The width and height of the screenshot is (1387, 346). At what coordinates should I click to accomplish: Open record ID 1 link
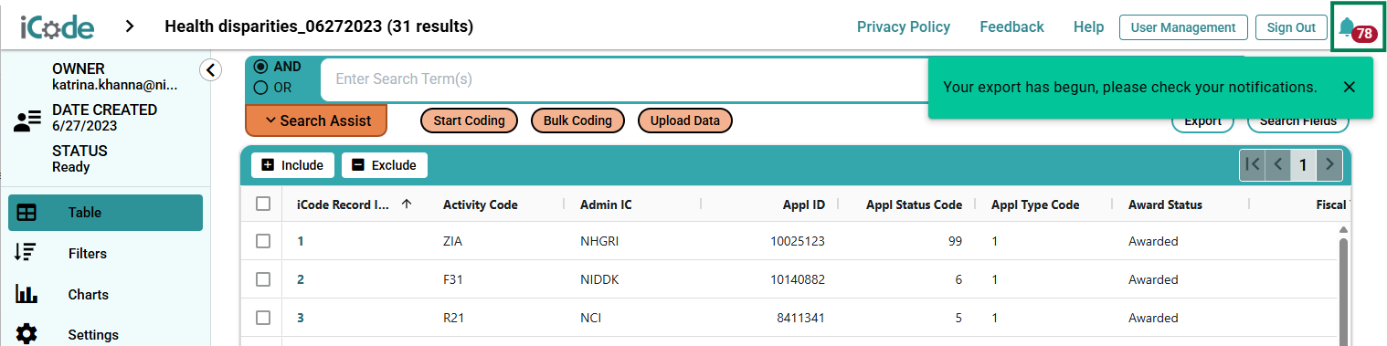(x=301, y=242)
